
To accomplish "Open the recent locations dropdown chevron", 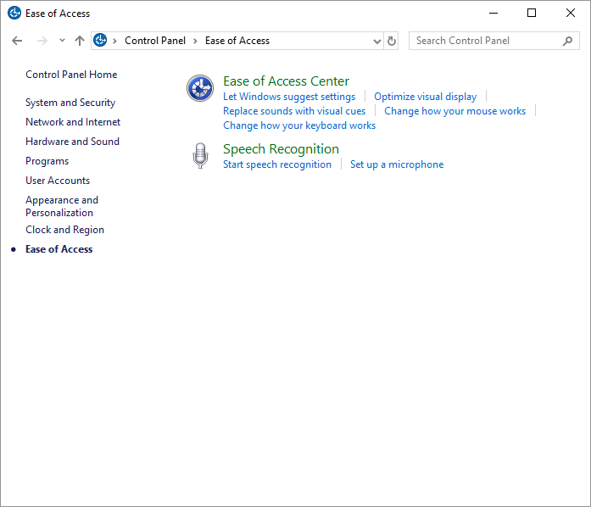I will pos(62,41).
